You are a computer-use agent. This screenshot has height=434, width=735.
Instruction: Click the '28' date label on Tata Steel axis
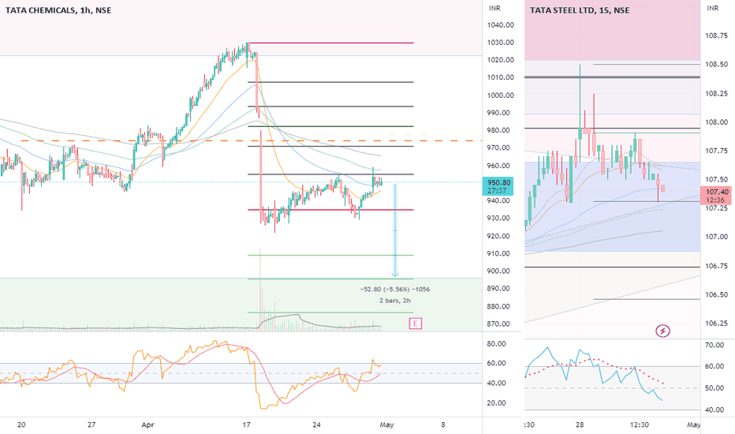(580, 425)
